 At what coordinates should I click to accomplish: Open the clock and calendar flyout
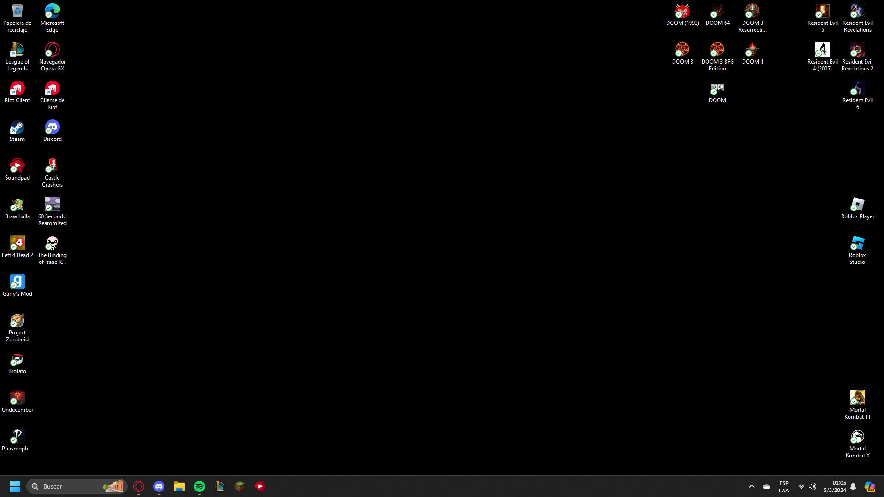point(835,486)
